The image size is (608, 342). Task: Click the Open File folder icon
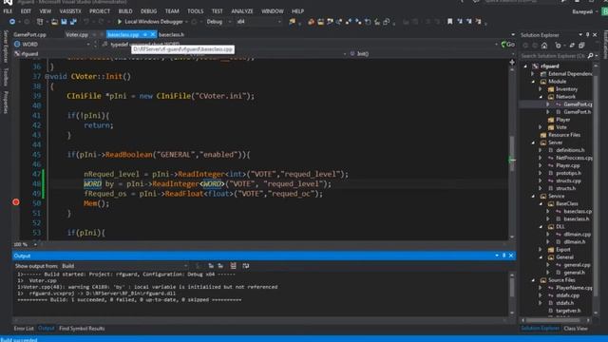point(55,22)
